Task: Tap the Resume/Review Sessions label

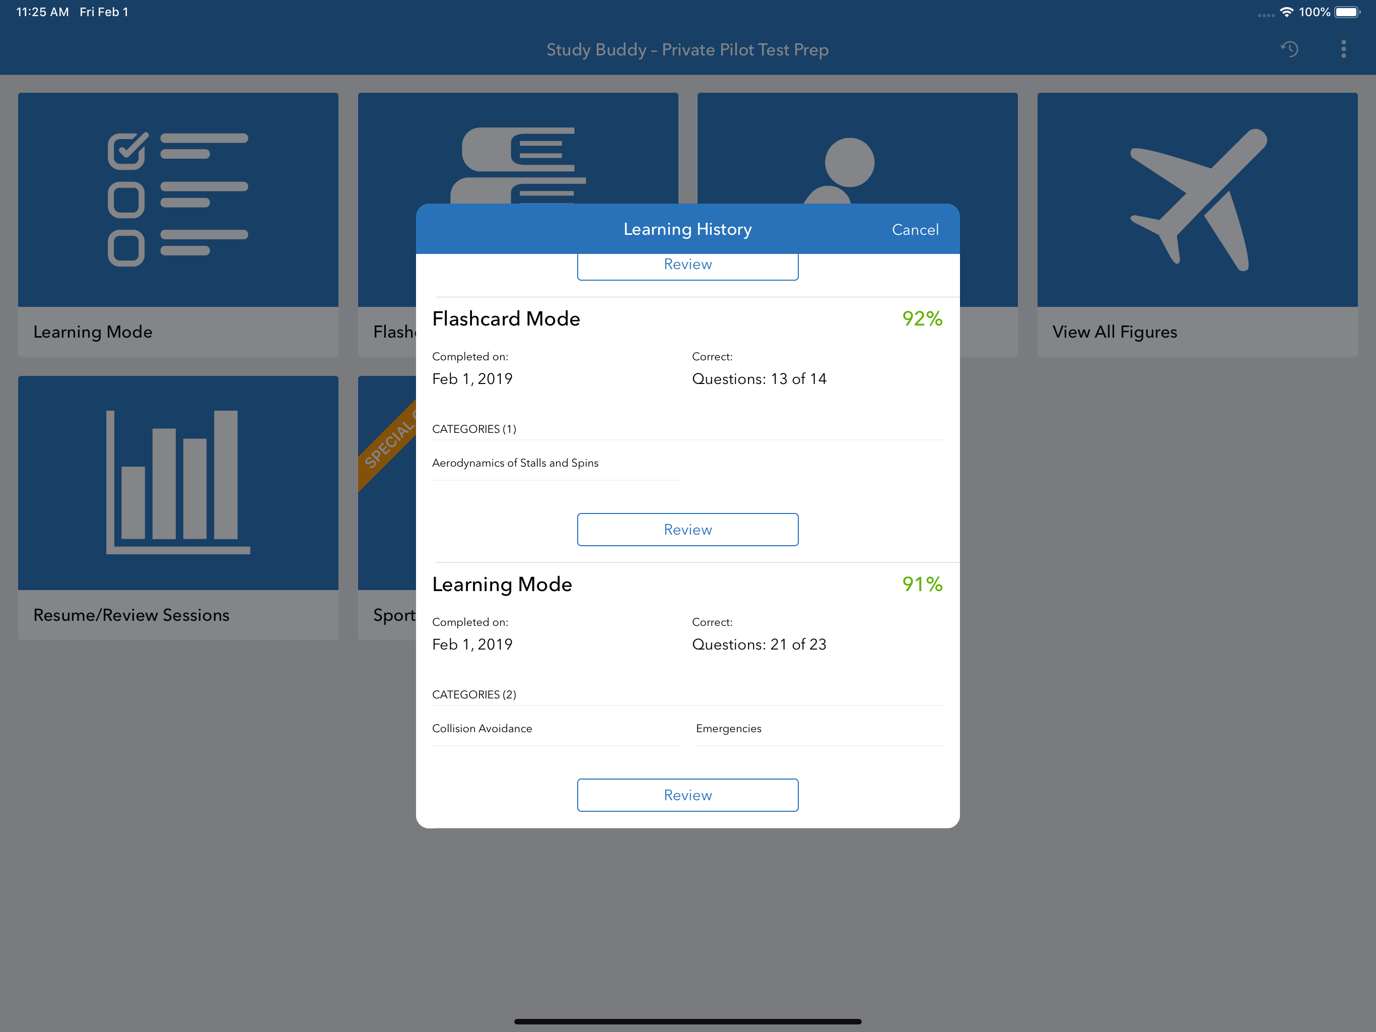Action: click(131, 615)
